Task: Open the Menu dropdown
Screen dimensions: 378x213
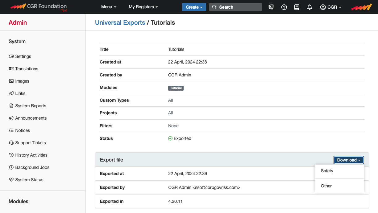Action: tap(109, 7)
